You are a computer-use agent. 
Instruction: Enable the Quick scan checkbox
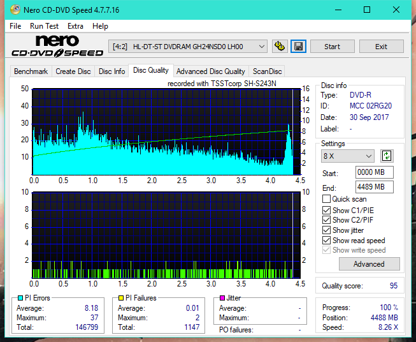[x=326, y=199]
